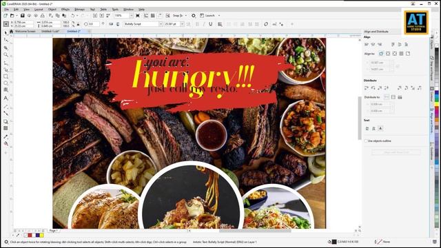This screenshot has width=441, height=248.
Task: Open the Bitmaps menu
Action: point(80,10)
